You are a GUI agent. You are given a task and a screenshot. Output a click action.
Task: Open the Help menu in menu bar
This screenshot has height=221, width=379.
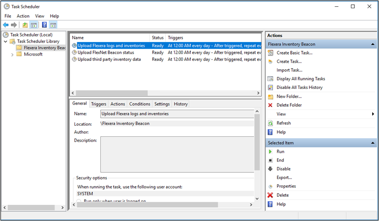point(54,16)
